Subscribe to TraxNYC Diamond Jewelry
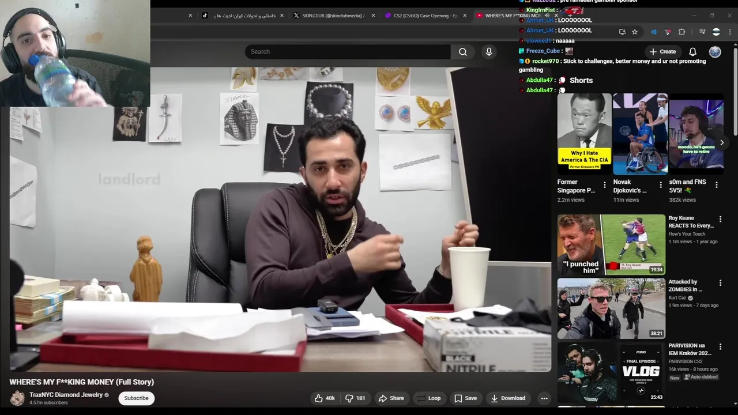 [136, 398]
